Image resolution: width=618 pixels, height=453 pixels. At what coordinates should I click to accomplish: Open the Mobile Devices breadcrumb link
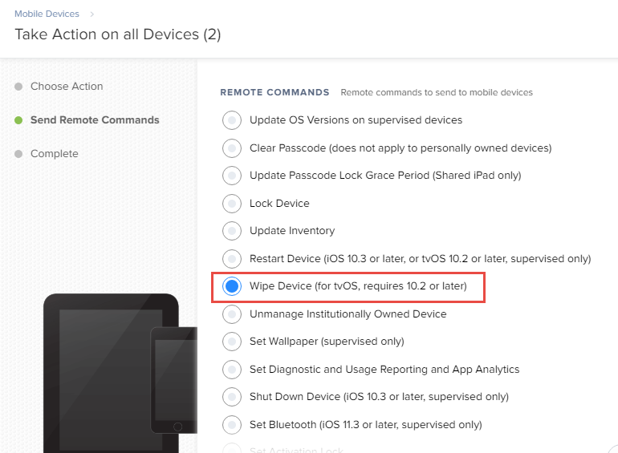pyautogui.click(x=47, y=14)
